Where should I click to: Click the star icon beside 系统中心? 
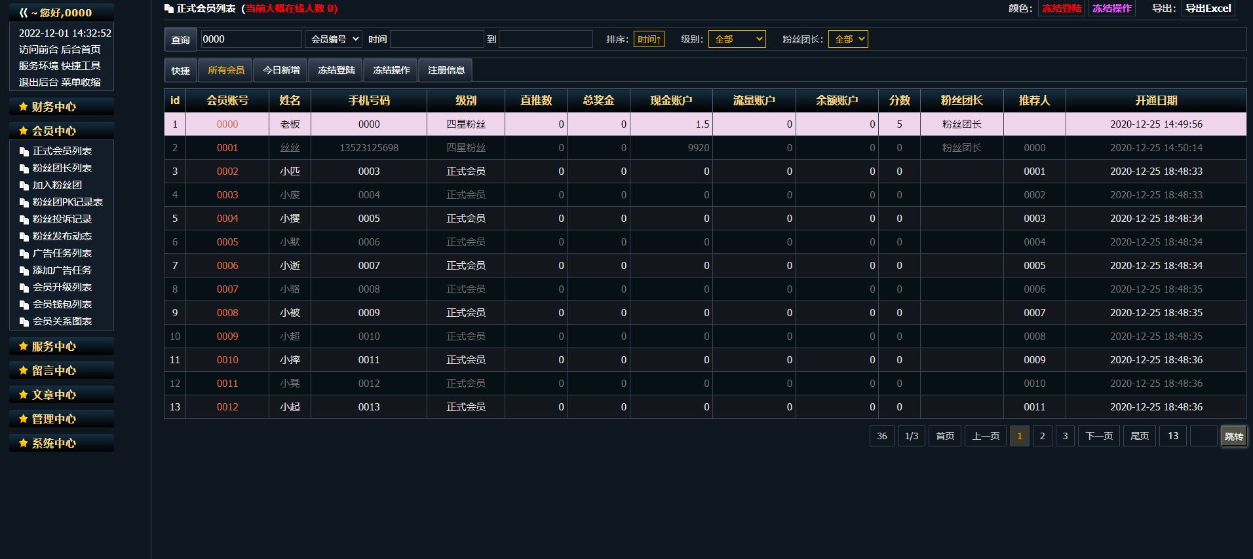(24, 443)
